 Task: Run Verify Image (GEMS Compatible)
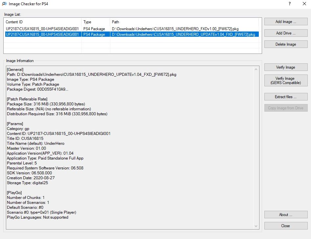tap(286, 80)
